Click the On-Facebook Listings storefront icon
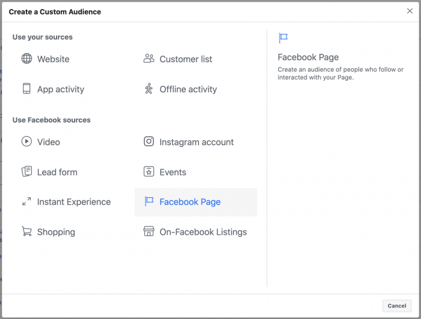 (x=149, y=231)
